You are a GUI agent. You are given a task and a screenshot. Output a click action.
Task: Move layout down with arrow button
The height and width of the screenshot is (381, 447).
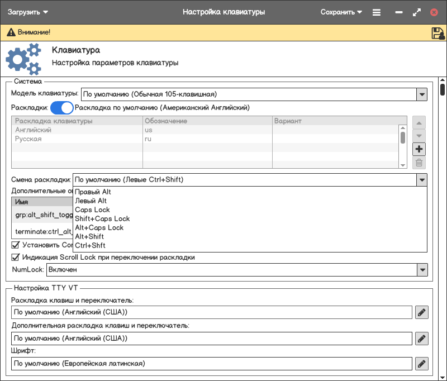[x=419, y=136]
